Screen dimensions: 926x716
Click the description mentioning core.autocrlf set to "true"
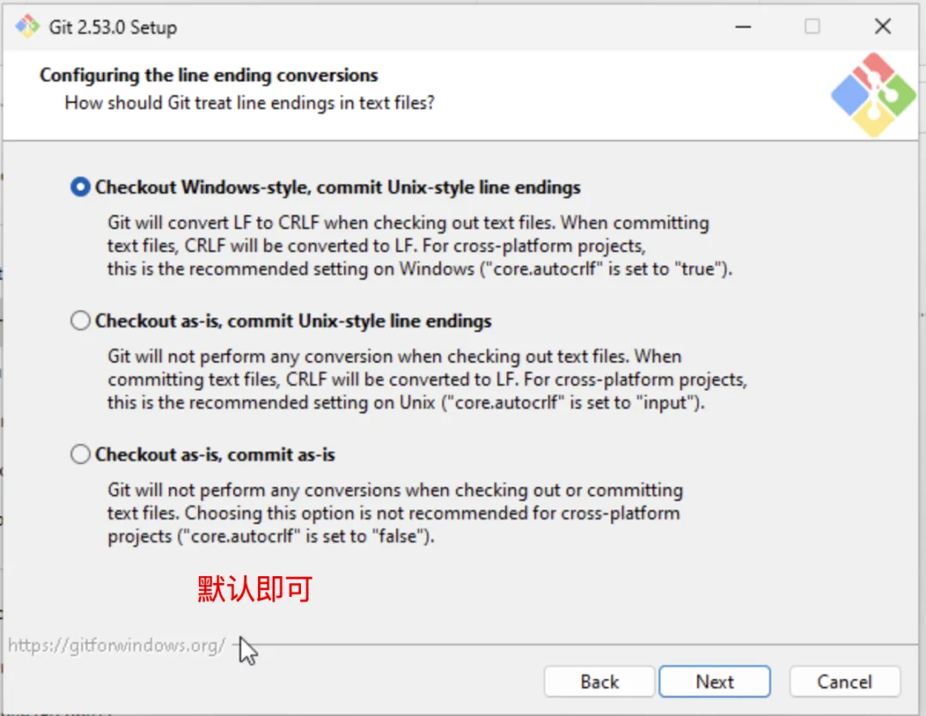pos(420,246)
